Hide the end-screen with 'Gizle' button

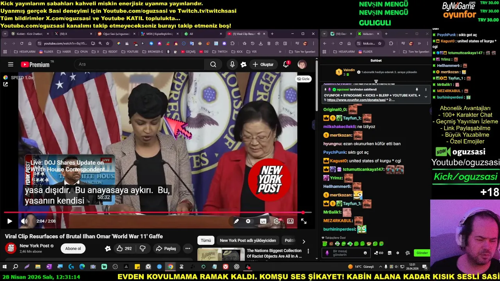point(303,79)
